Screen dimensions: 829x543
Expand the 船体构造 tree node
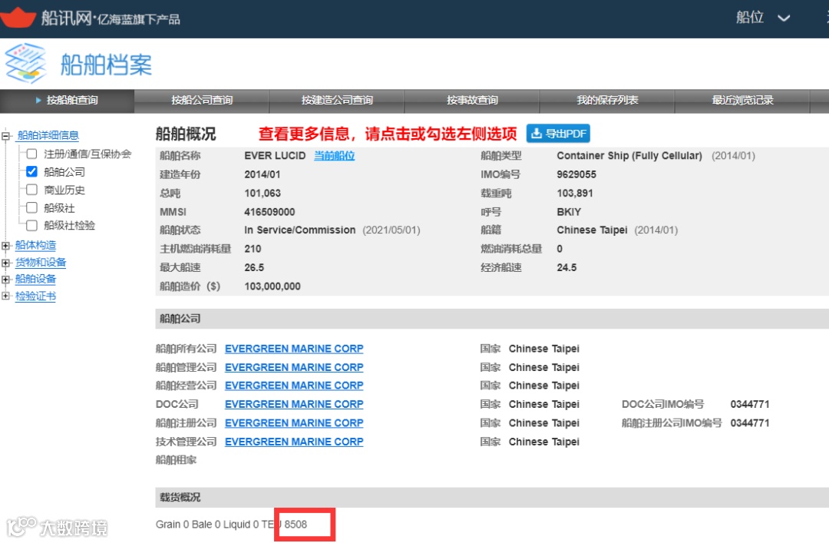(6, 246)
